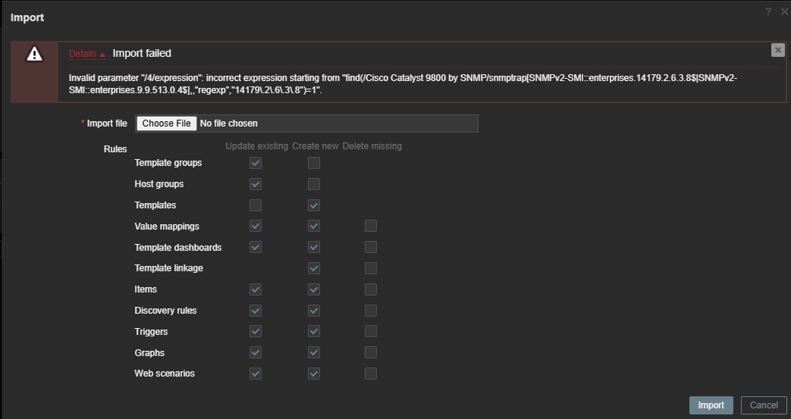Cancel the import dialog
This screenshot has width=791, height=419.
point(764,405)
